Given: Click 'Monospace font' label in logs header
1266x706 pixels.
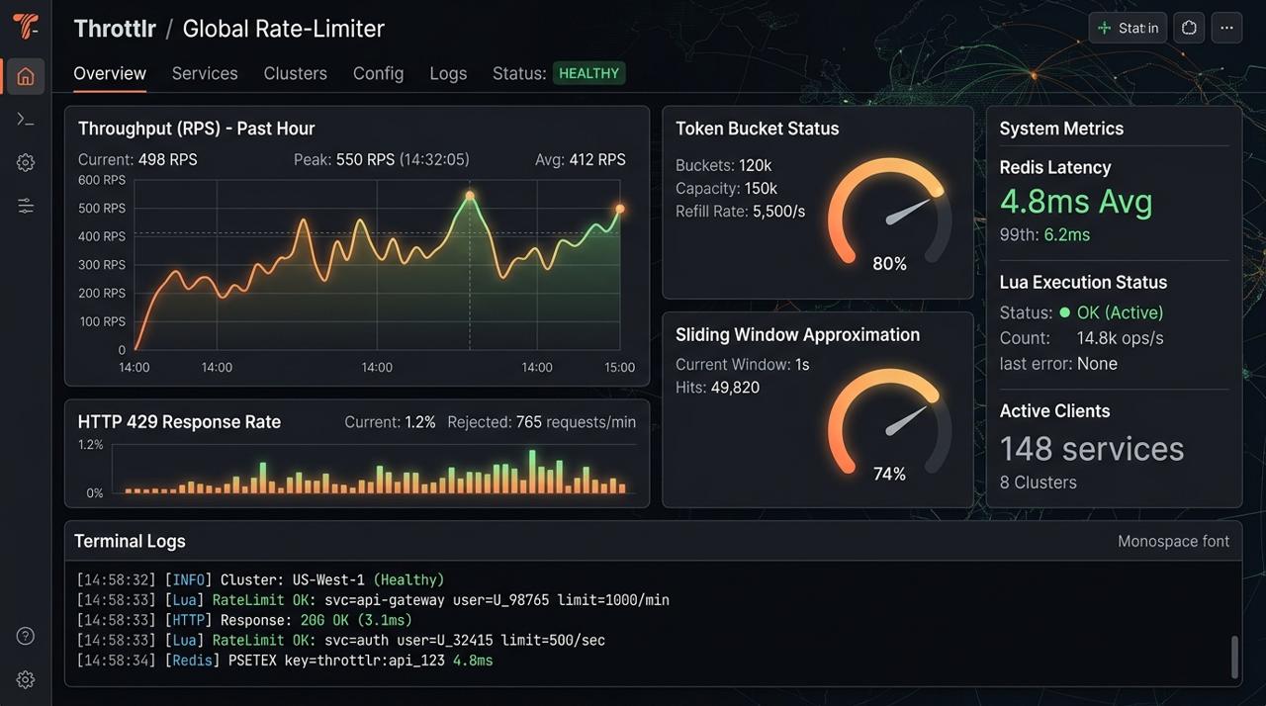Looking at the screenshot, I should click(x=1173, y=541).
